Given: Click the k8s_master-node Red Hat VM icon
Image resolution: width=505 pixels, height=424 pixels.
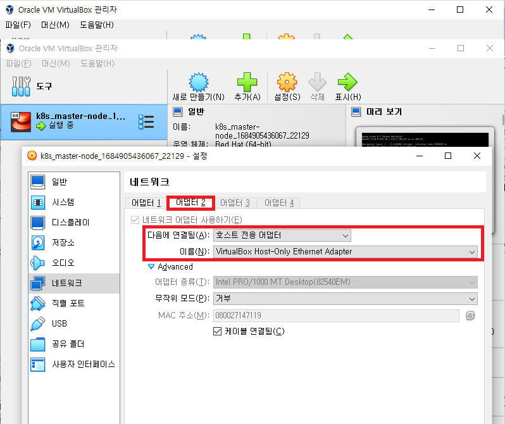Looking at the screenshot, I should [x=21, y=122].
